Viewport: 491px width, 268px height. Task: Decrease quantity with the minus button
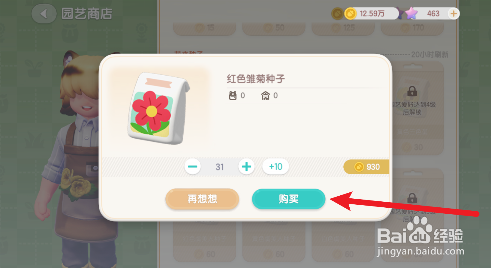193,167
